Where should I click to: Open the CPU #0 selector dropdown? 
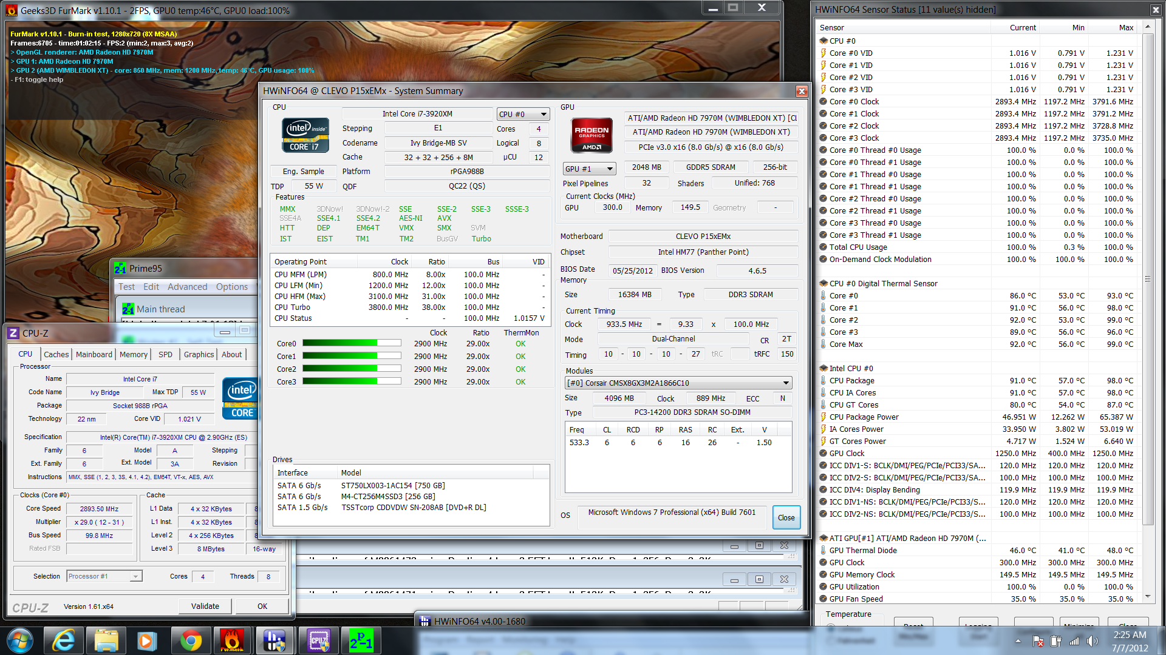point(523,114)
